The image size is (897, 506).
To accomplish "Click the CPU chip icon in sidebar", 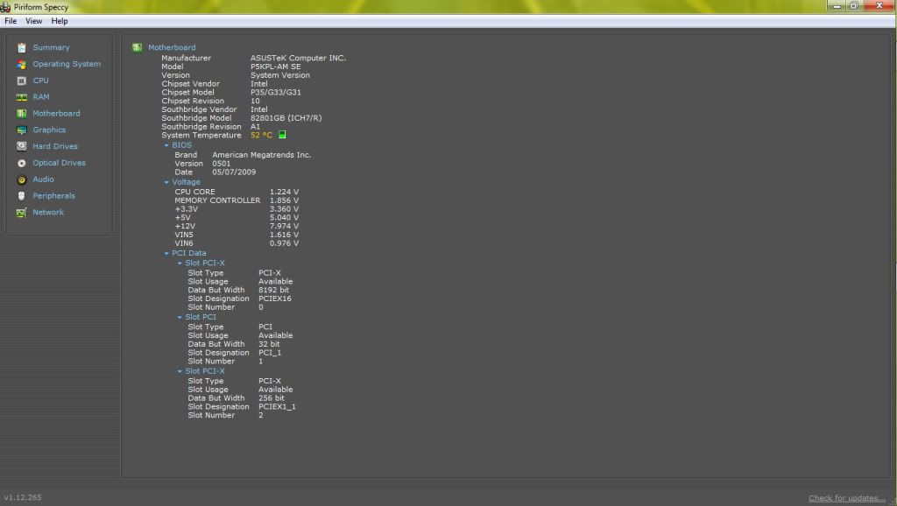I will [x=22, y=81].
